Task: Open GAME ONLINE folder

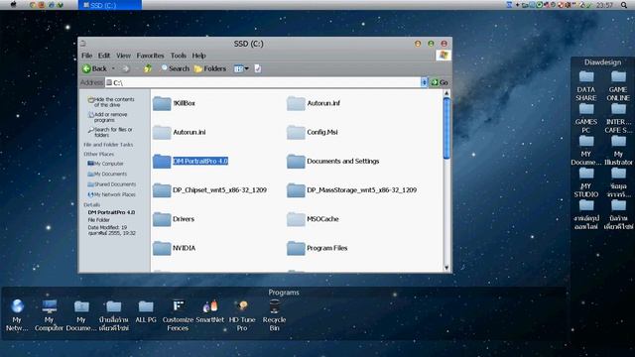Action: point(618,86)
